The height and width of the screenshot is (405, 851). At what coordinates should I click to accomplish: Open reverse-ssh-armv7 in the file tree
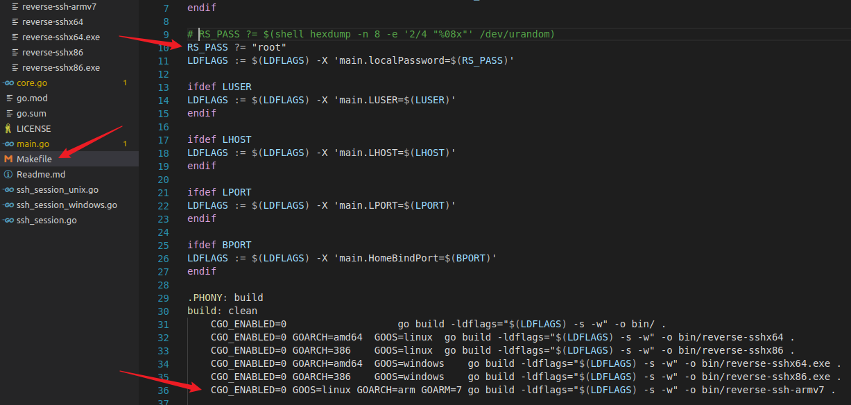(59, 7)
